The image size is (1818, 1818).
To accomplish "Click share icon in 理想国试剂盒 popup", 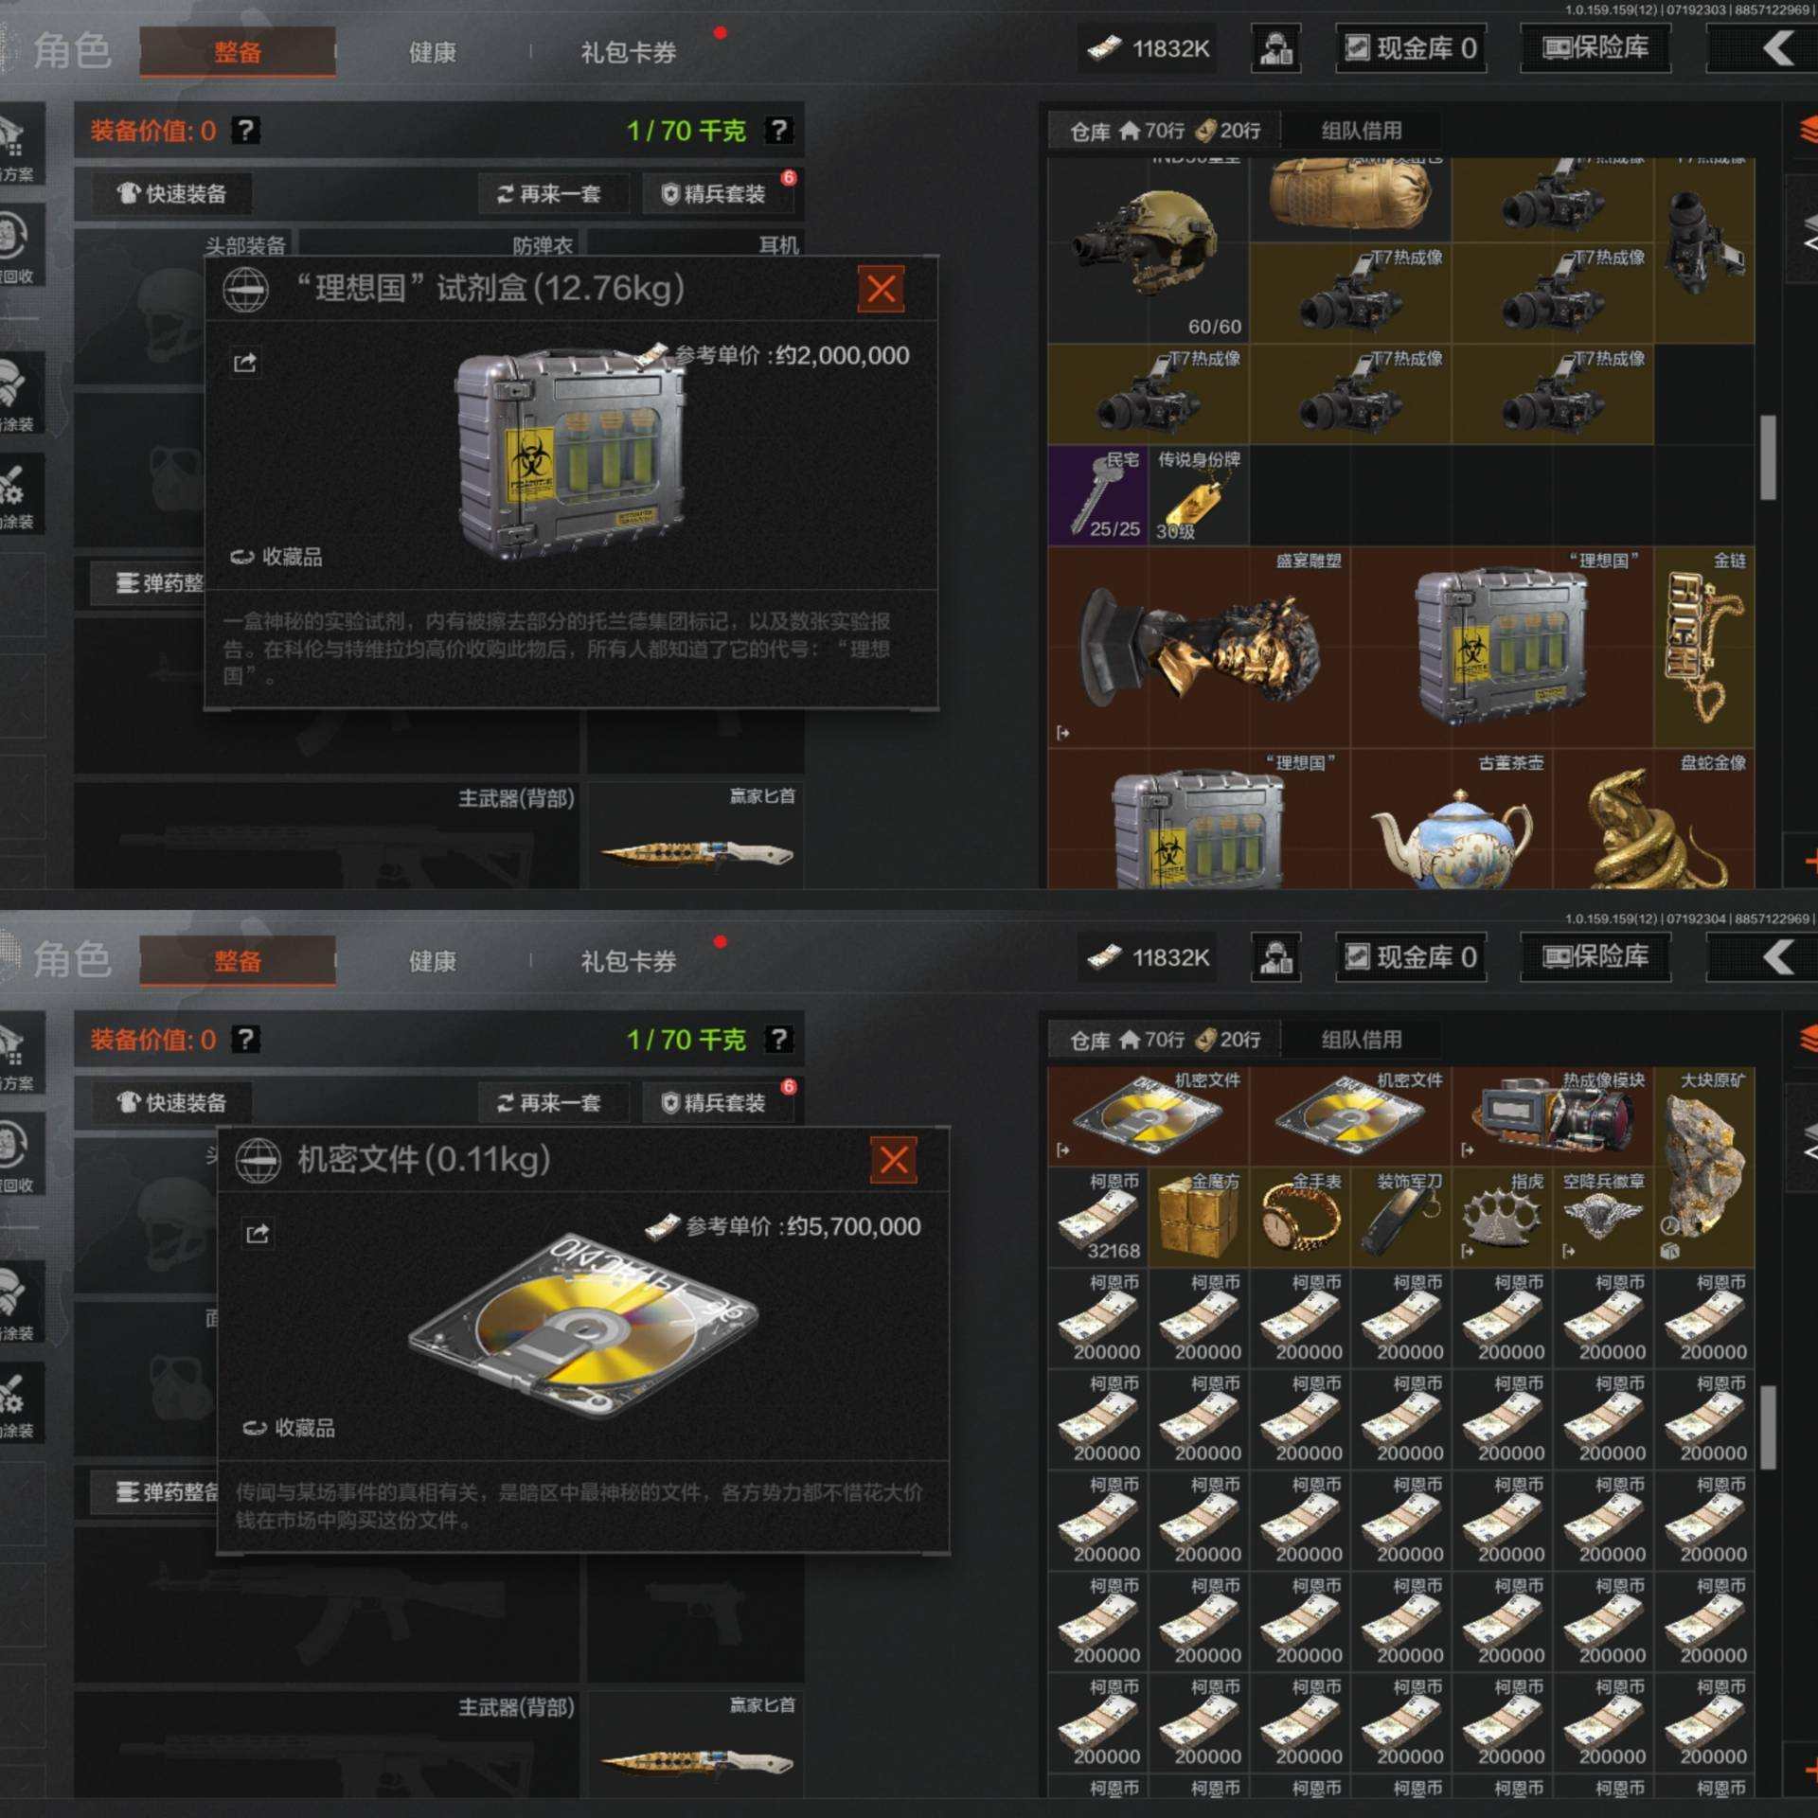I will pyautogui.click(x=245, y=364).
